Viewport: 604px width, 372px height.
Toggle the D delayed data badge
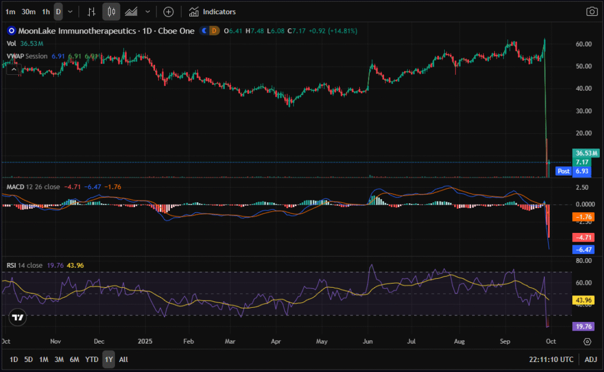click(215, 31)
